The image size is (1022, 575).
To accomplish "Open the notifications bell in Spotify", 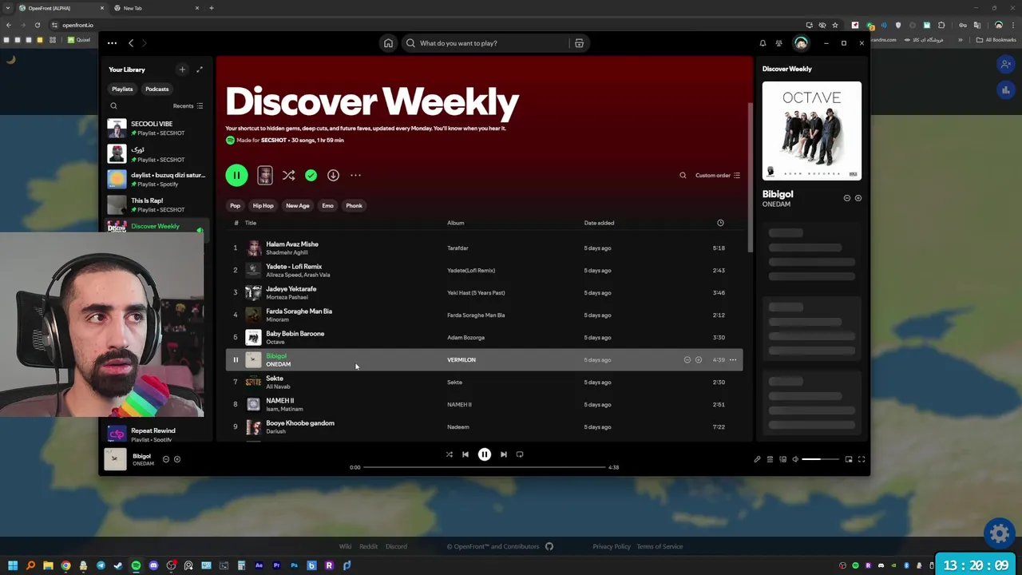I will 763,43.
